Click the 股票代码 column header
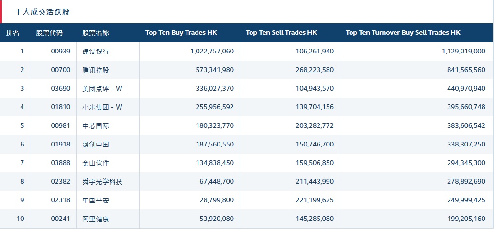 coord(49,33)
